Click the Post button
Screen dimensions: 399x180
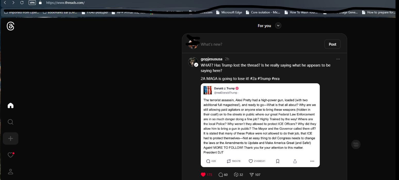332,44
